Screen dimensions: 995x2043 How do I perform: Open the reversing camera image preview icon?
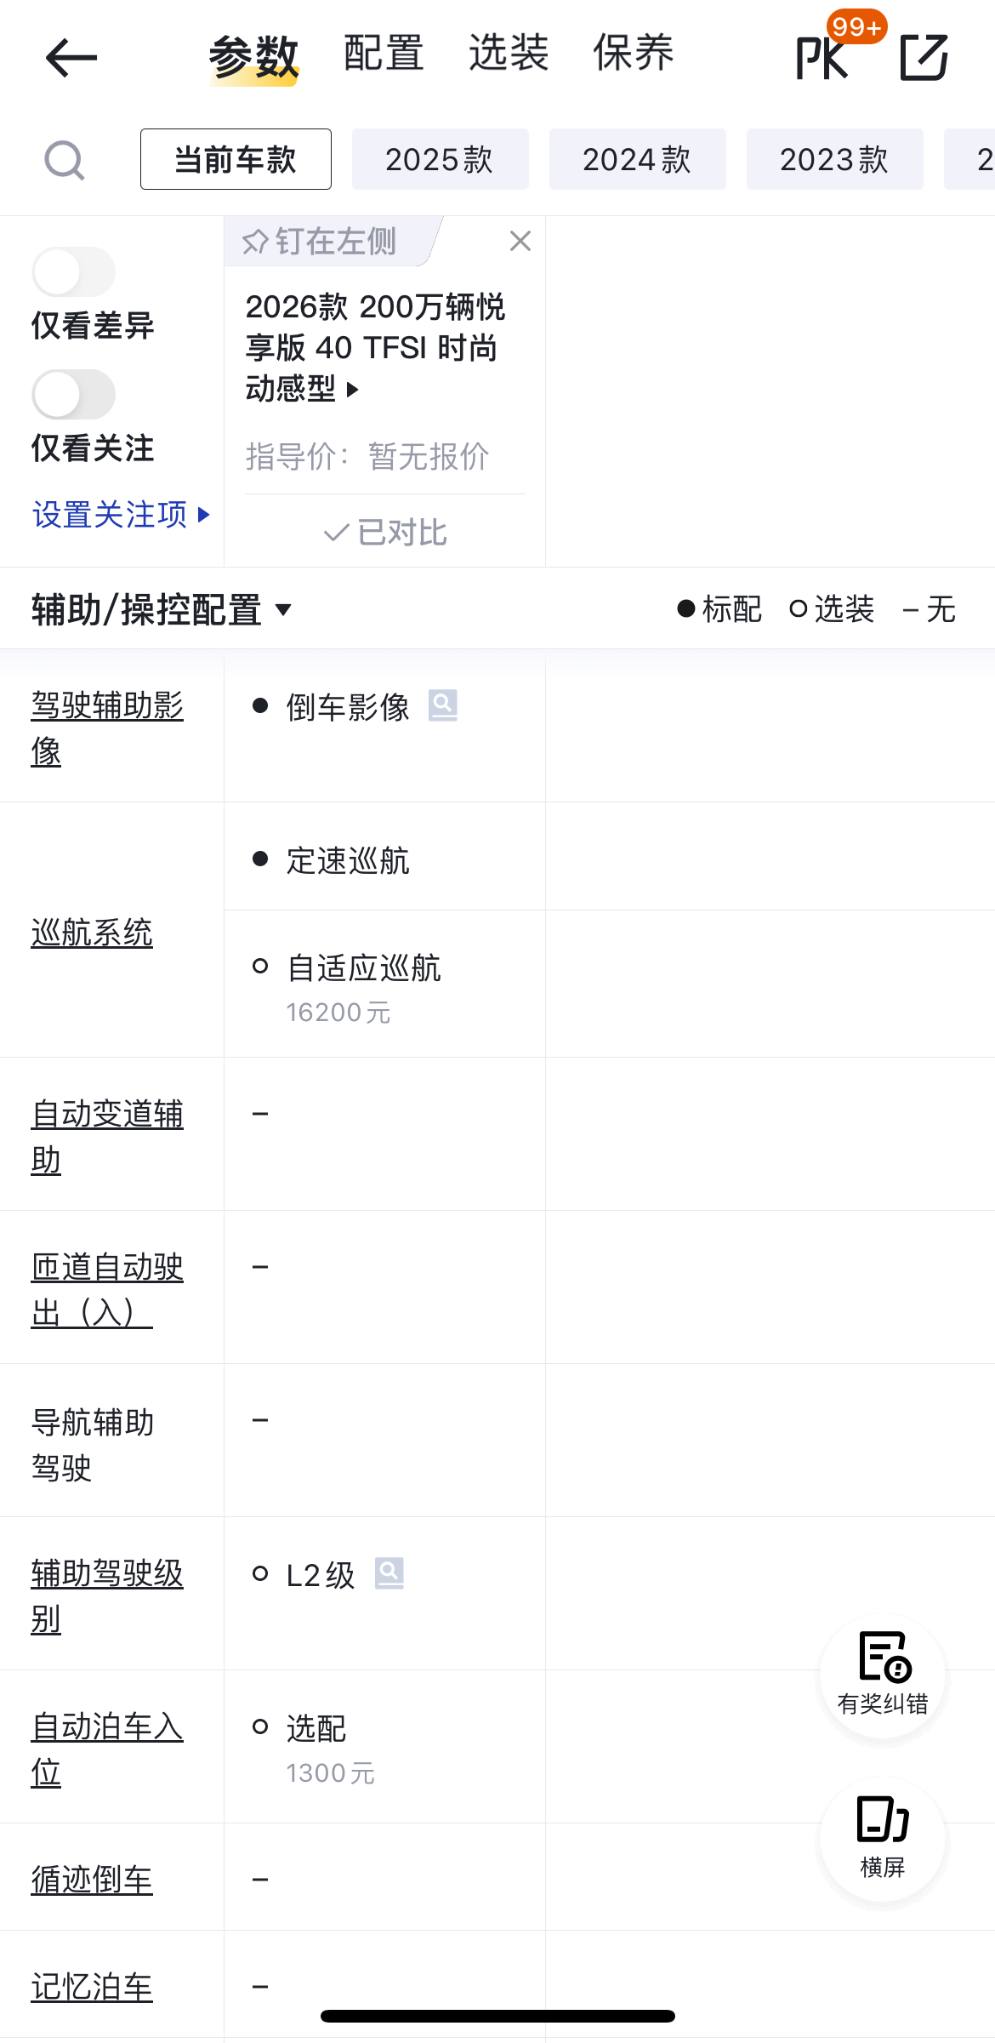click(x=442, y=705)
